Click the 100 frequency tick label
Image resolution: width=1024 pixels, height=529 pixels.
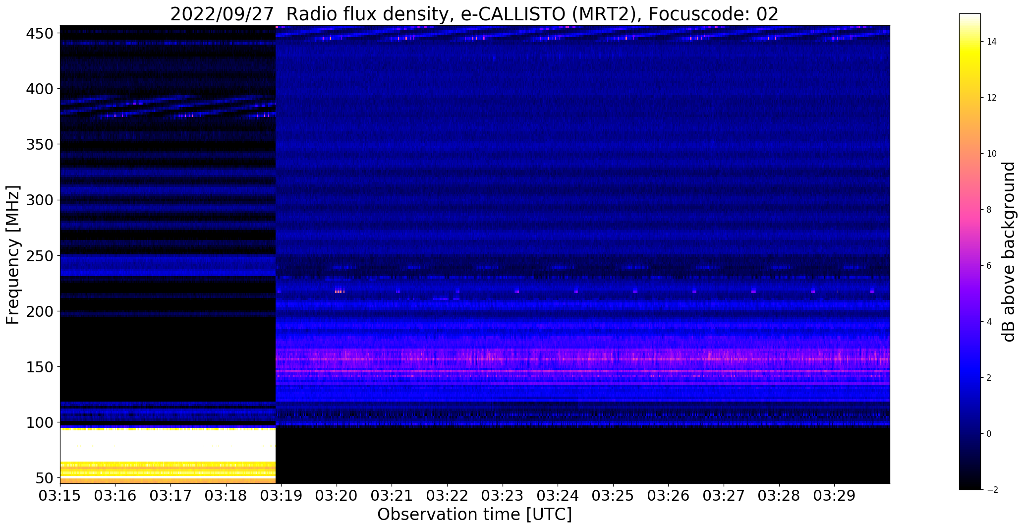coord(39,423)
